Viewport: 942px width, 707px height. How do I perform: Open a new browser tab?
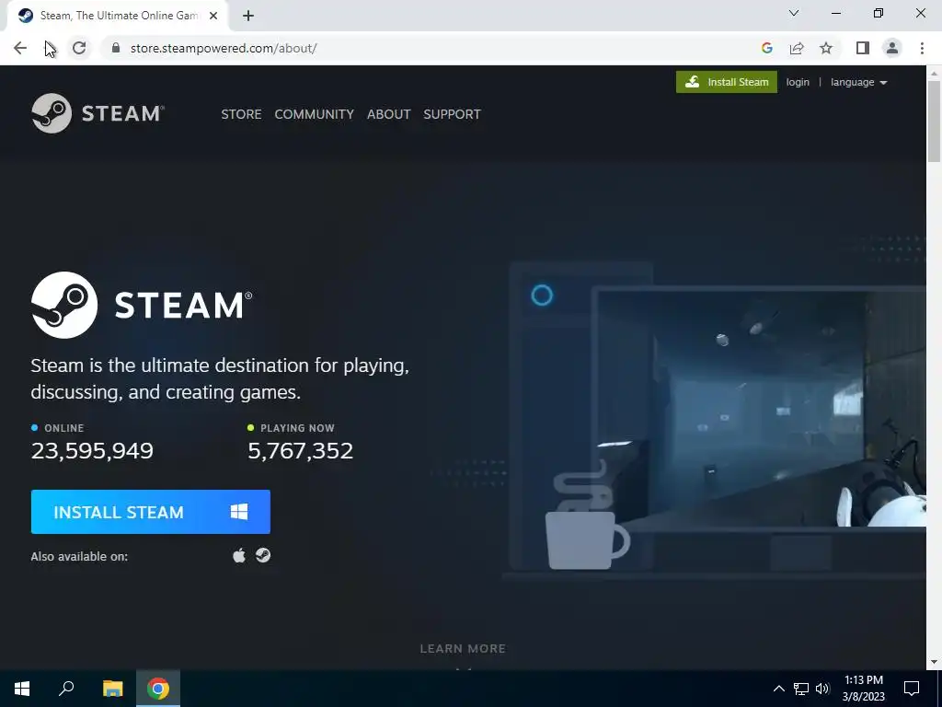(x=248, y=16)
